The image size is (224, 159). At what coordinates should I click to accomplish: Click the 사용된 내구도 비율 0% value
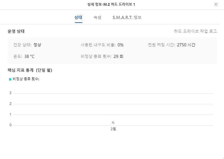click(x=121, y=45)
